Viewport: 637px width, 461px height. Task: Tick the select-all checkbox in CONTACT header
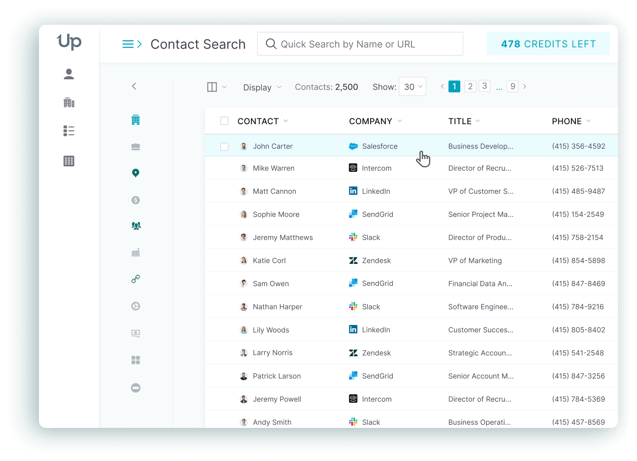(224, 121)
